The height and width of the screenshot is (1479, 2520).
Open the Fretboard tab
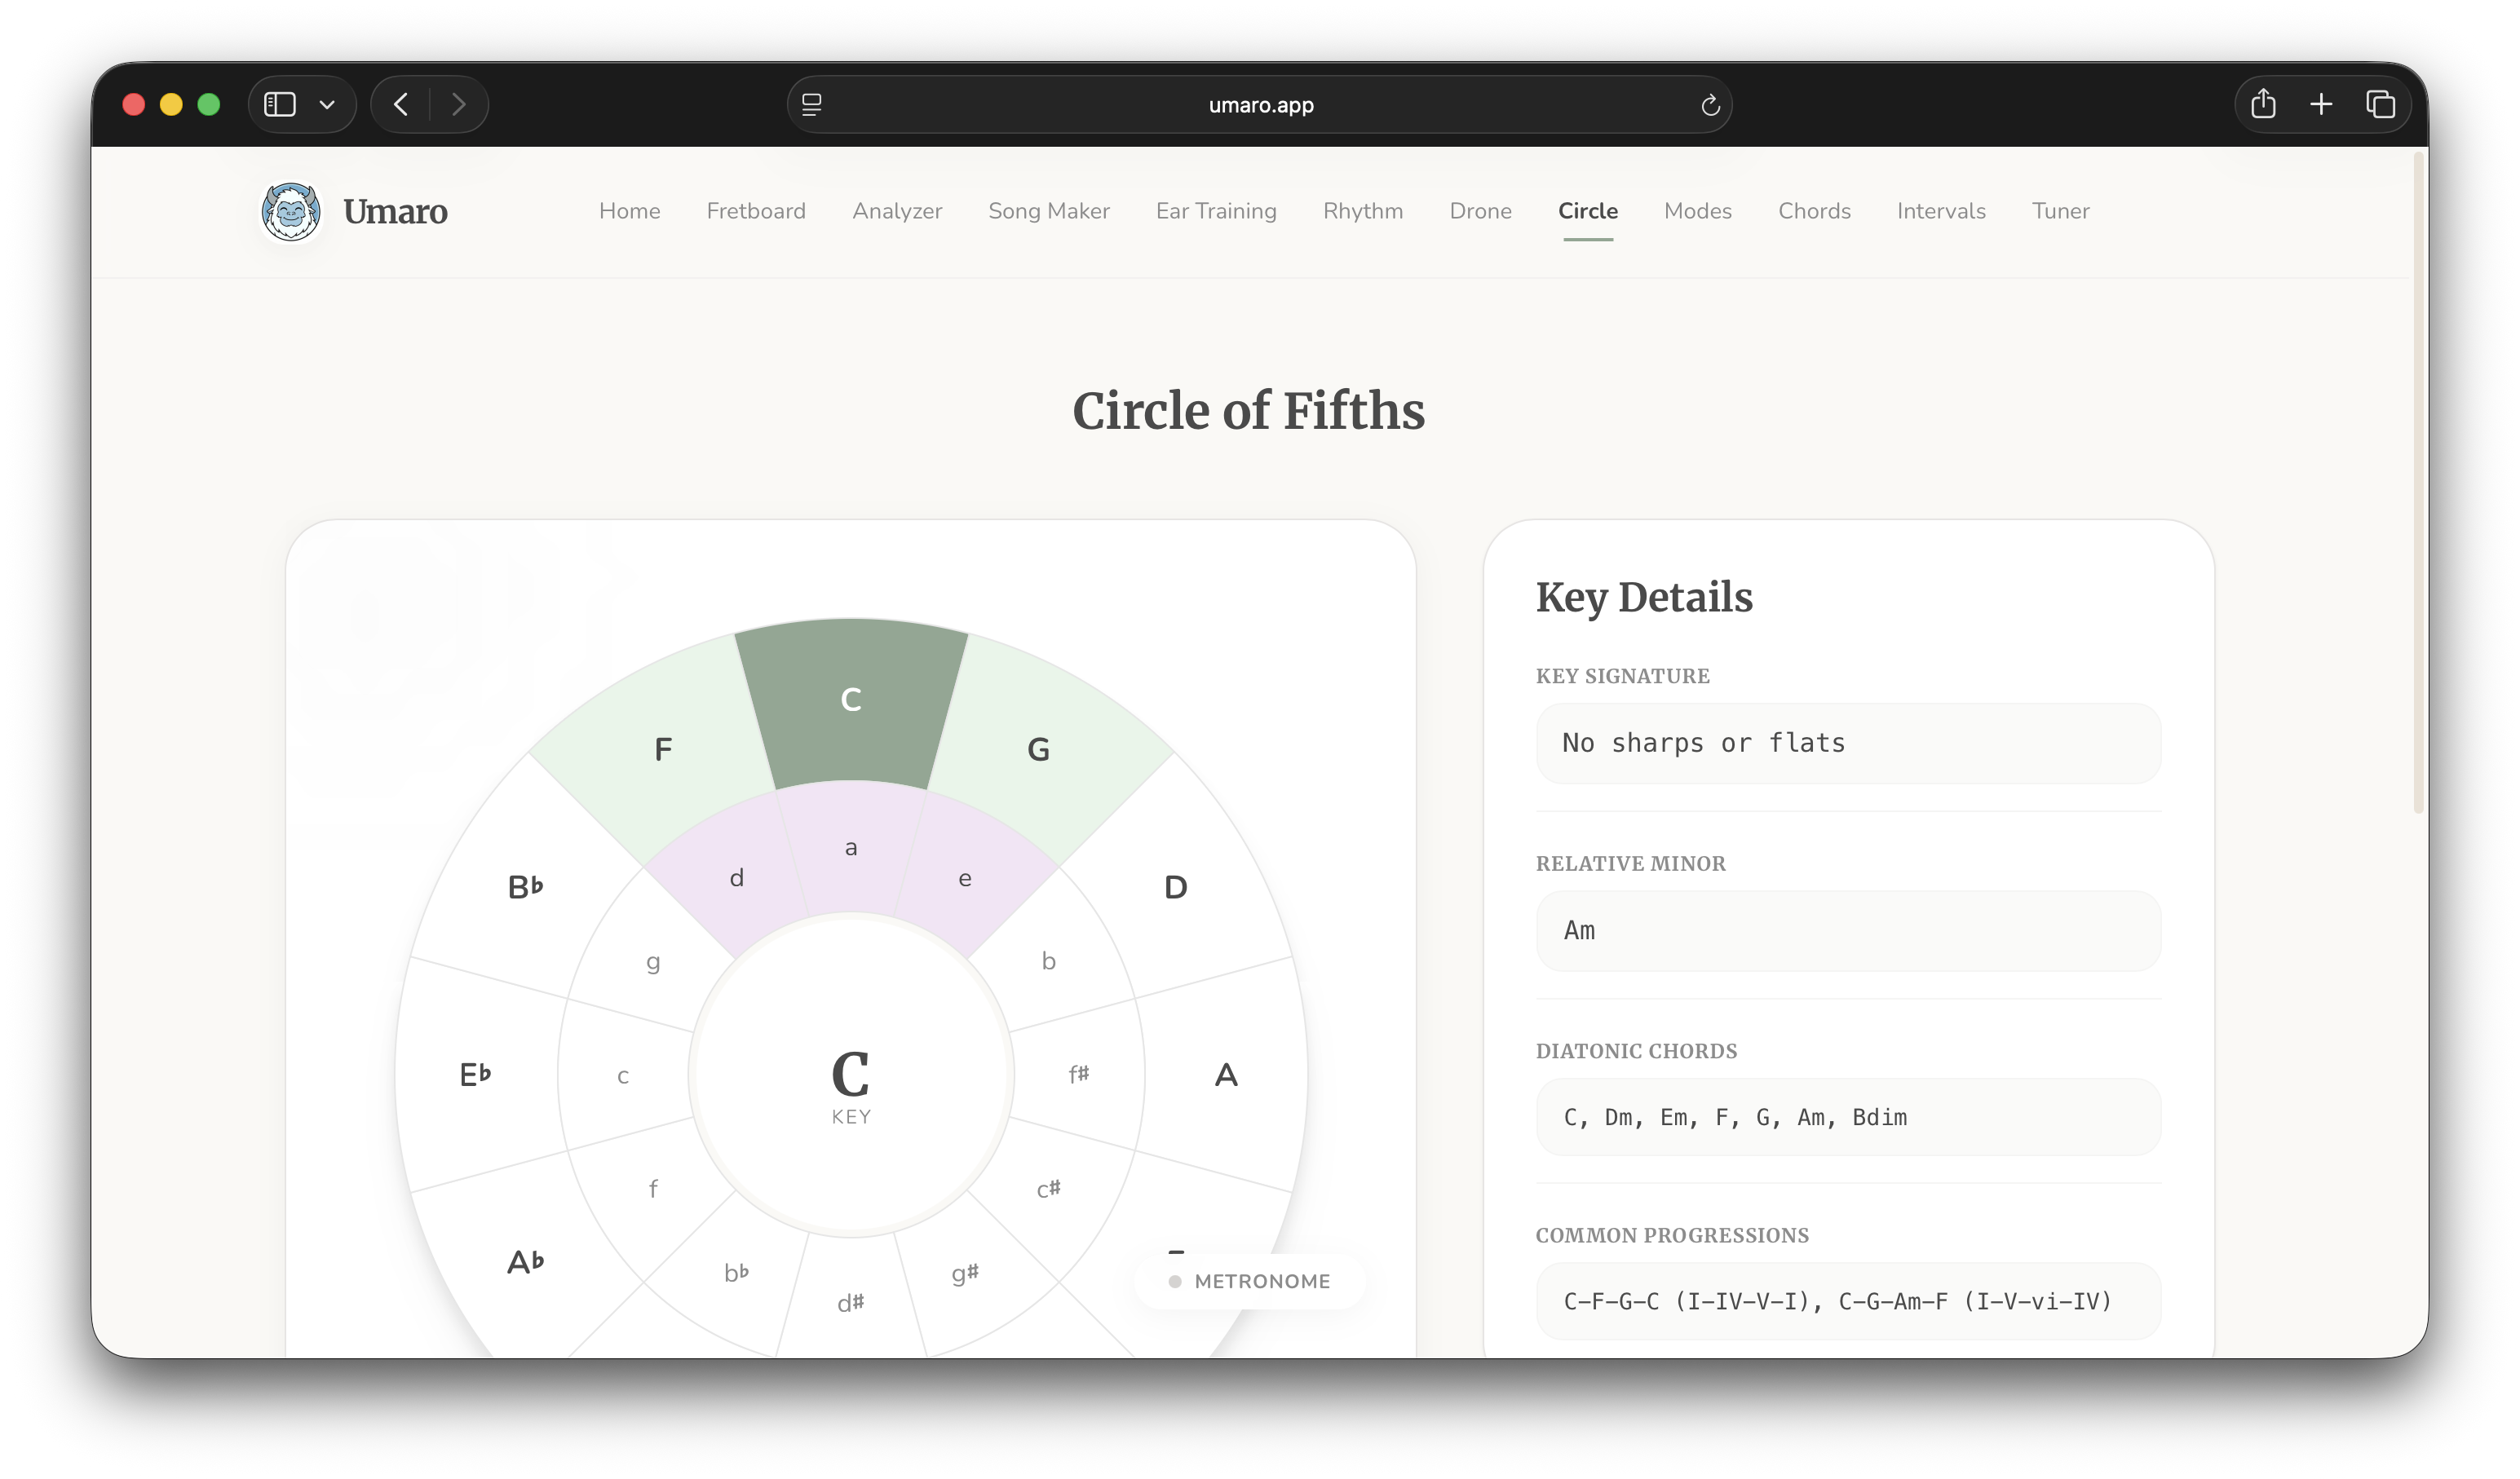755,211
